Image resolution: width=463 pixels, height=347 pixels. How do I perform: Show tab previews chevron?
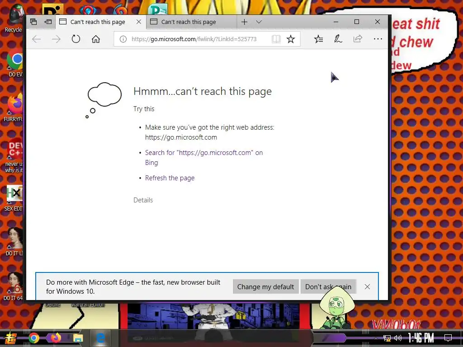(259, 22)
